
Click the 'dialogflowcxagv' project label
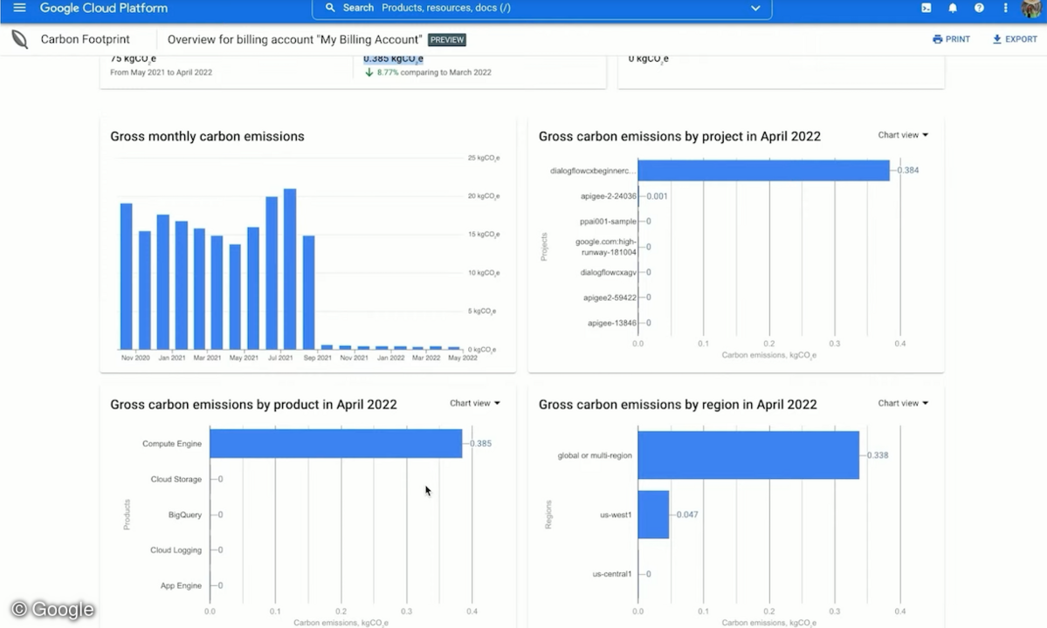click(x=609, y=272)
